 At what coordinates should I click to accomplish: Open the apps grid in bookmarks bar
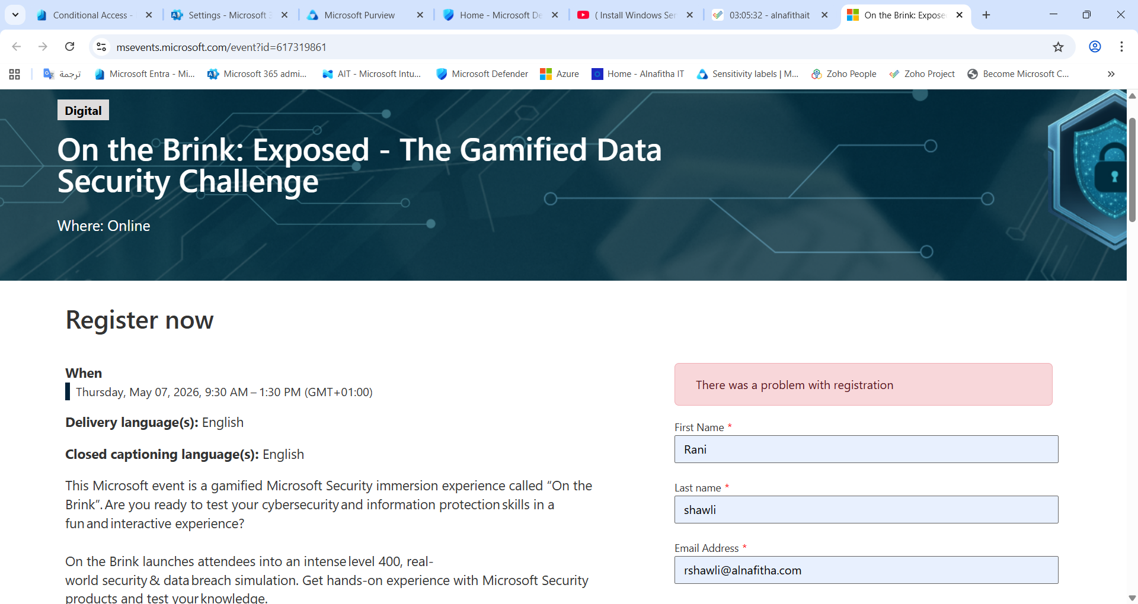tap(15, 74)
